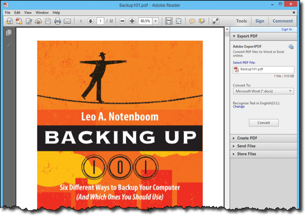Add a sticky note comment

pos(192,21)
